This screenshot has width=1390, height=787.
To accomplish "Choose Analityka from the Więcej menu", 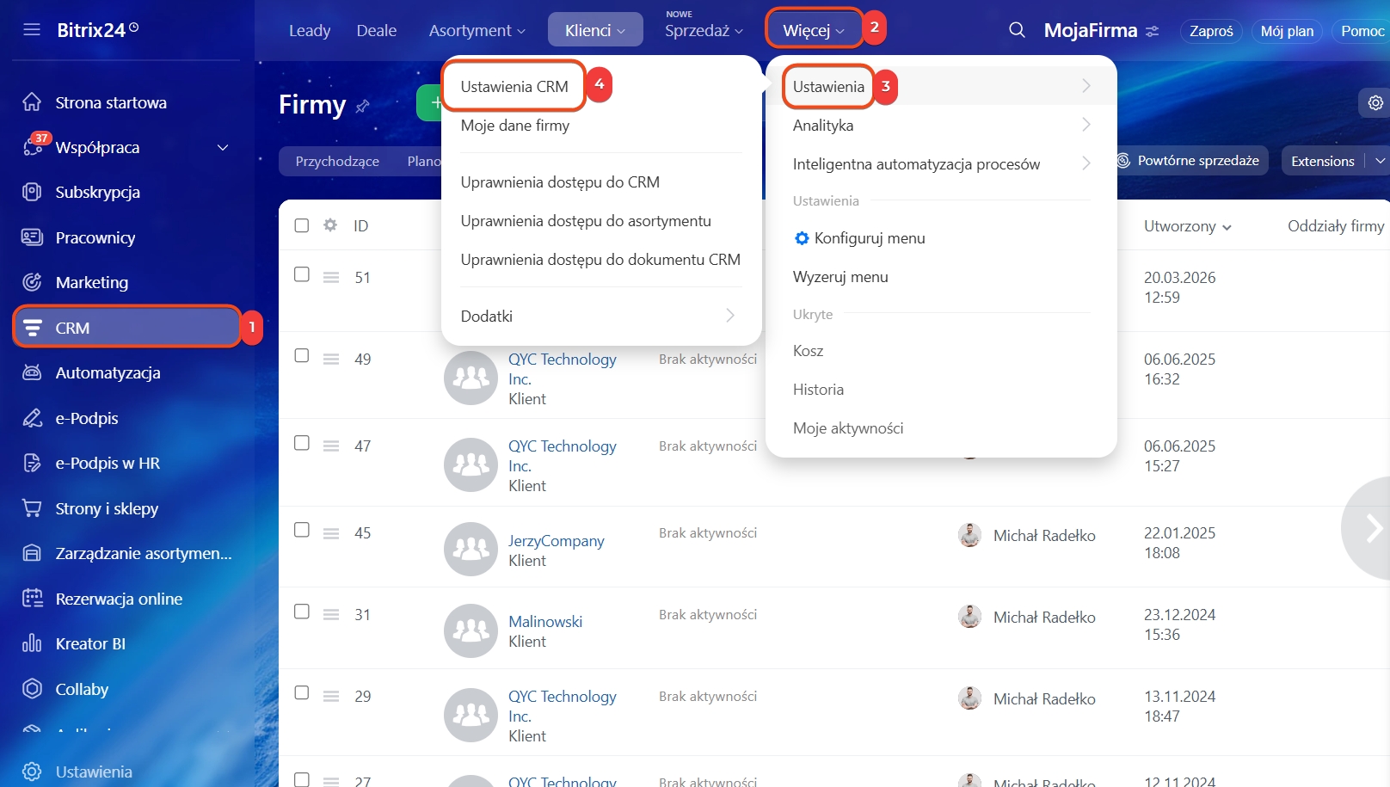I will (823, 126).
